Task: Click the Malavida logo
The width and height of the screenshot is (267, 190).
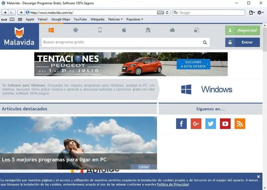Action: click(19, 36)
